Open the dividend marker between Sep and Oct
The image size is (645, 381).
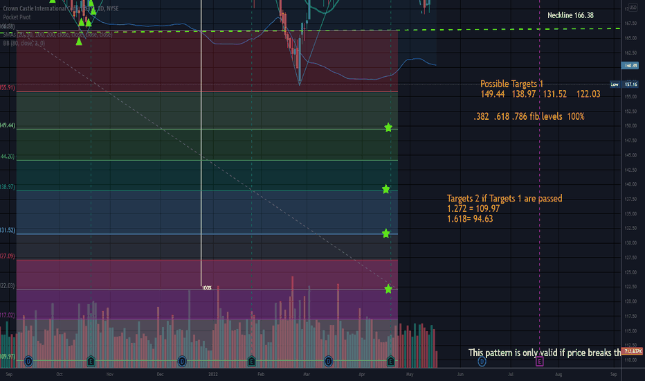click(x=28, y=362)
